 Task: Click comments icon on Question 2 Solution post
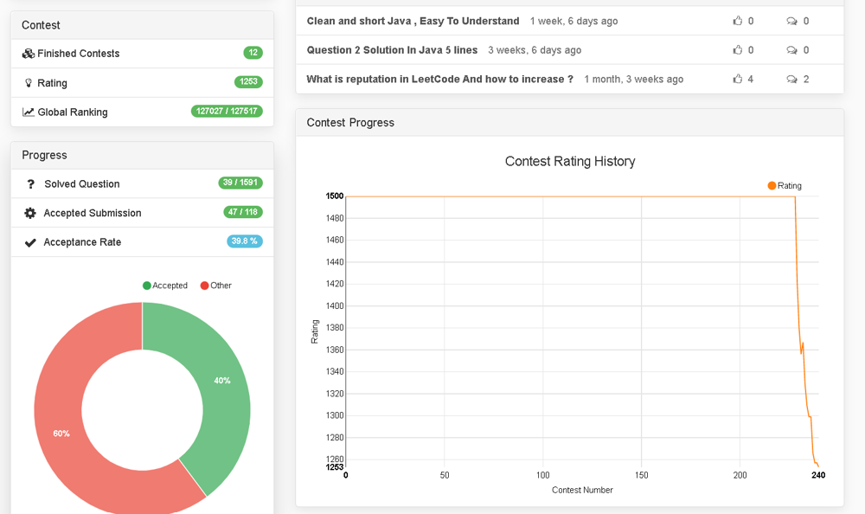[x=791, y=50]
